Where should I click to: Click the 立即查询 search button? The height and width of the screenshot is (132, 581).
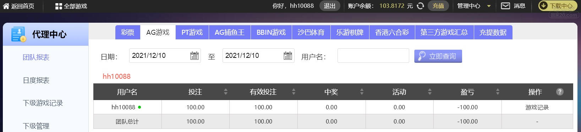[438, 56]
